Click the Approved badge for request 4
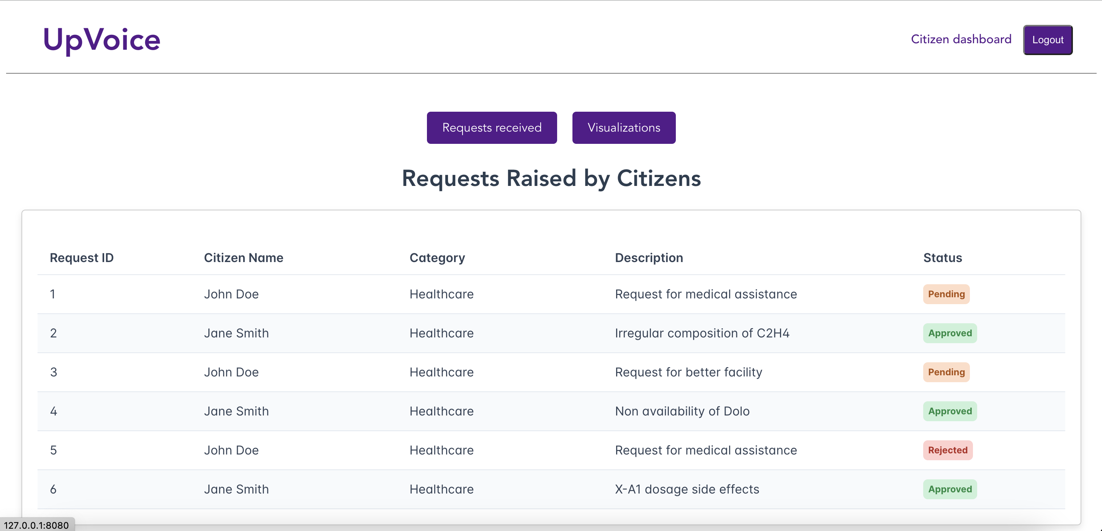This screenshot has width=1102, height=531. coord(949,411)
